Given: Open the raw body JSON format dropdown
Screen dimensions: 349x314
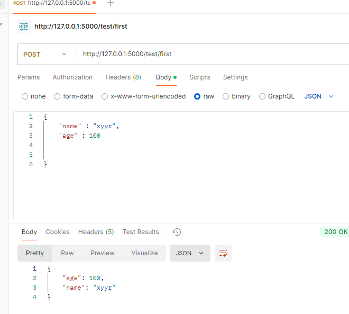Looking at the screenshot, I should tap(319, 96).
